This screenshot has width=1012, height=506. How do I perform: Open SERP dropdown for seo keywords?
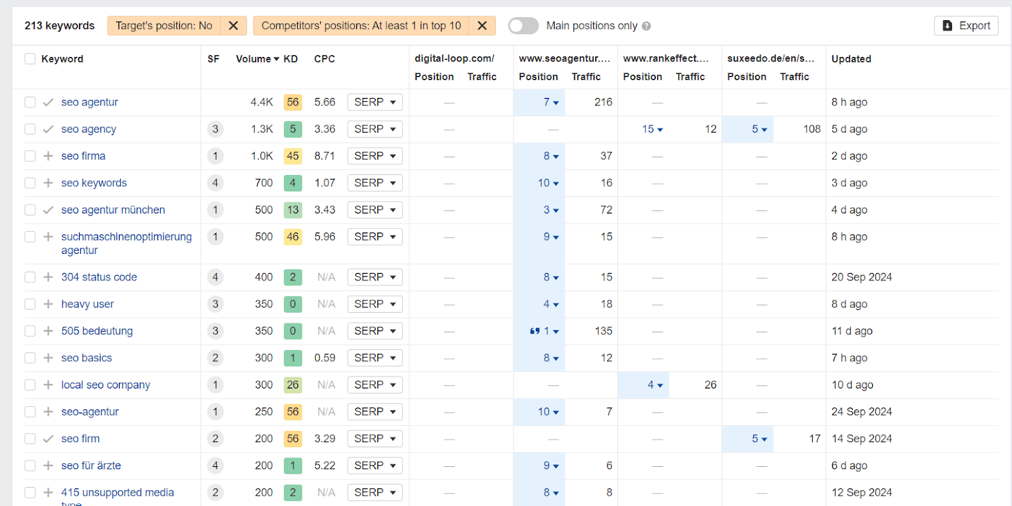pos(375,183)
